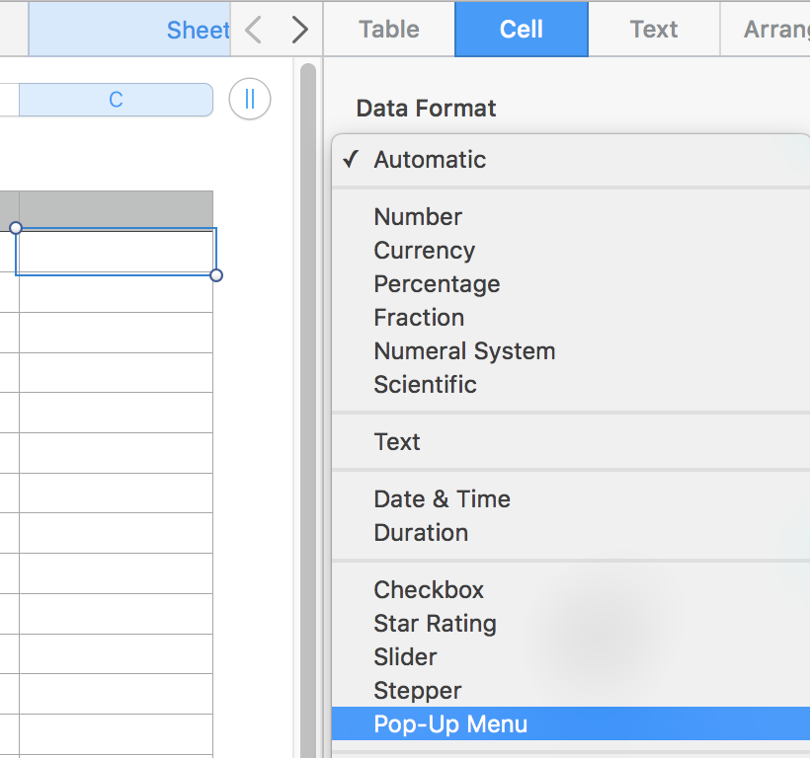
Task: Click top-left cell selection handle
Action: point(16,228)
